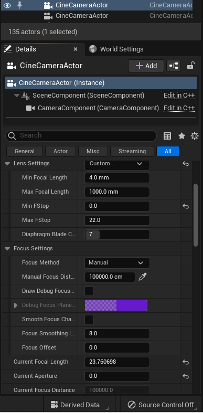
Task: Select the Streaming filter tab
Action: pyautogui.click(x=132, y=152)
